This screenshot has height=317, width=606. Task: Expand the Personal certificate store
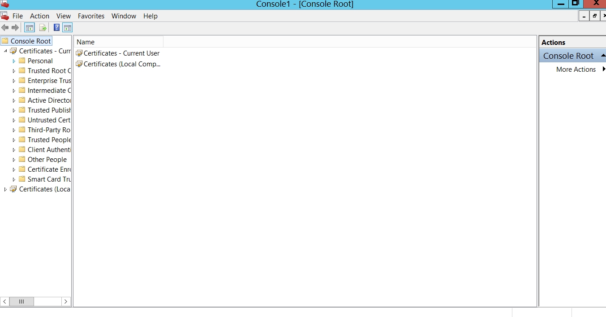[x=14, y=61]
